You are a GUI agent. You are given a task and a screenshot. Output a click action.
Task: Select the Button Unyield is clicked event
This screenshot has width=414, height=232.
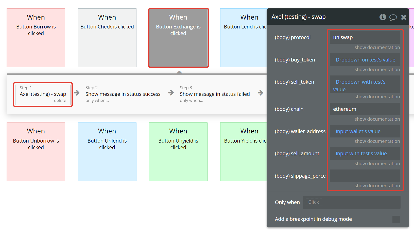click(178, 152)
